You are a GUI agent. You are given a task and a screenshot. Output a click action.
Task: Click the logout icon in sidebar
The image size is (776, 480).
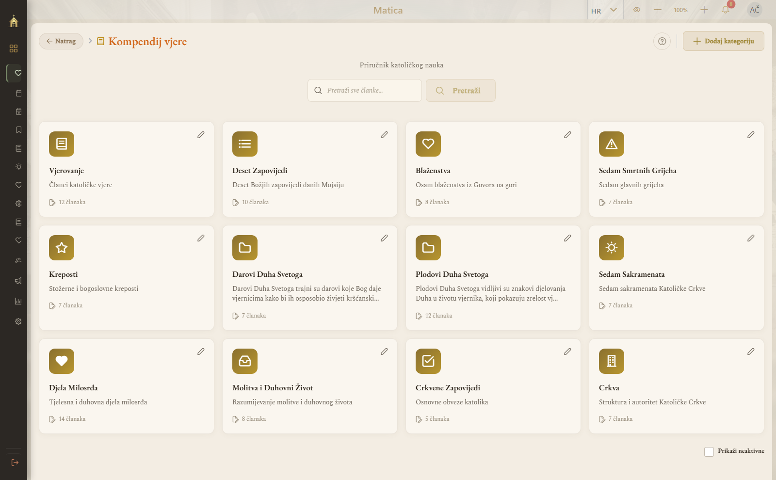15,463
